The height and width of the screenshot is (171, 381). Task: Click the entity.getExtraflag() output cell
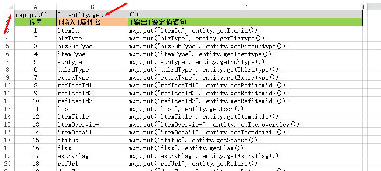tap(245, 156)
